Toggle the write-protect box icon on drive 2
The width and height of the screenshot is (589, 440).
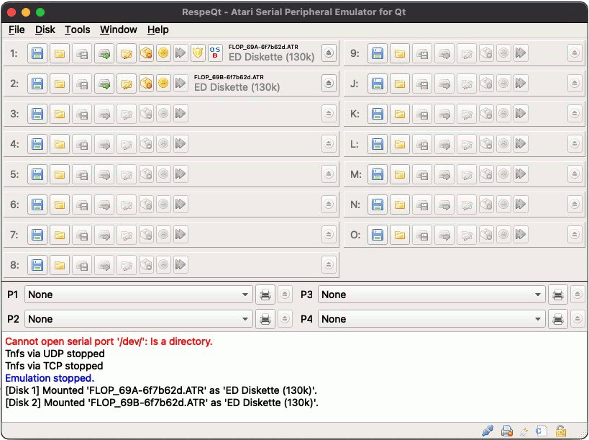(x=146, y=84)
